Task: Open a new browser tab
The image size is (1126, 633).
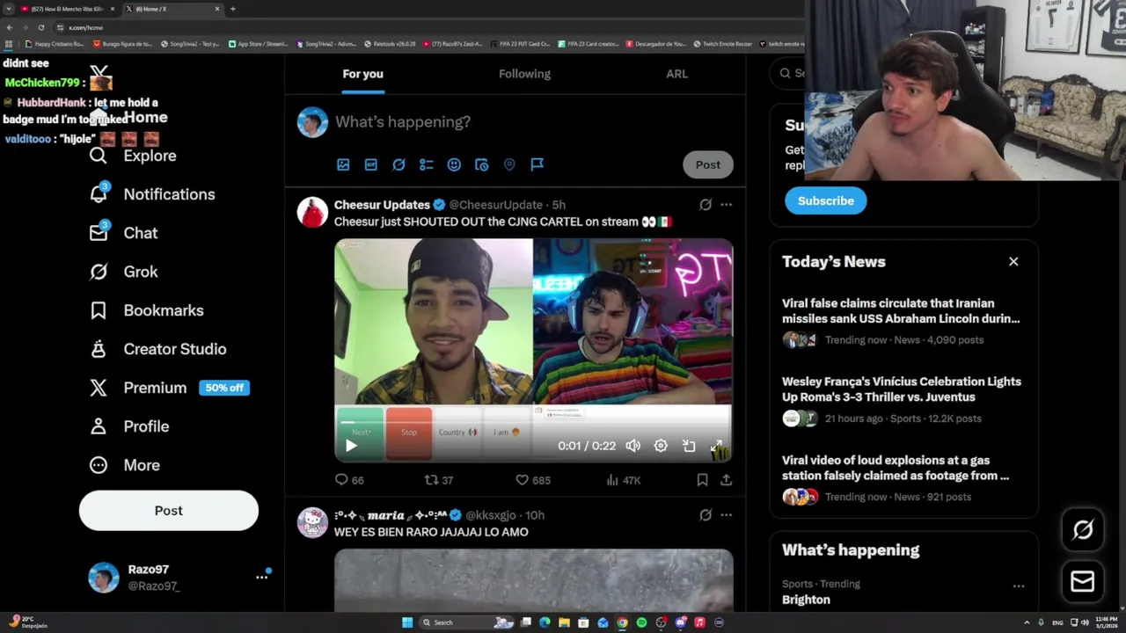Action: (x=232, y=9)
